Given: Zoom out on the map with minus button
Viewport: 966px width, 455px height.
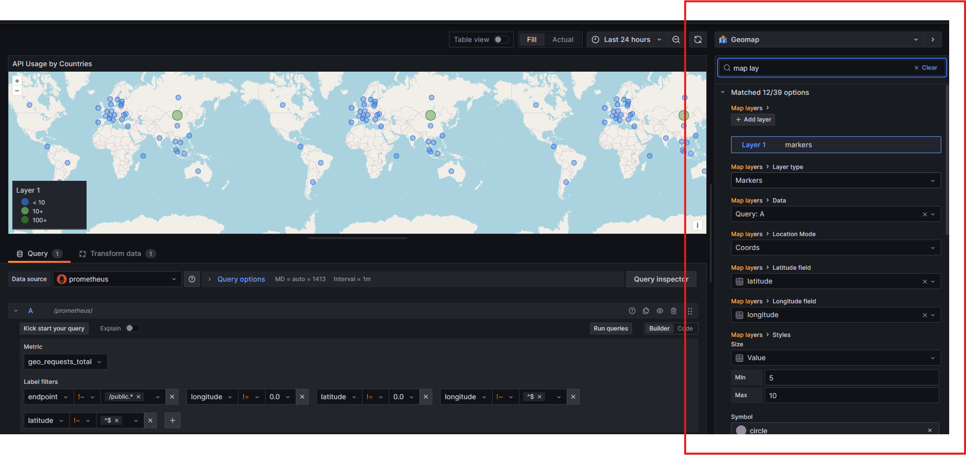Looking at the screenshot, I should click(17, 90).
